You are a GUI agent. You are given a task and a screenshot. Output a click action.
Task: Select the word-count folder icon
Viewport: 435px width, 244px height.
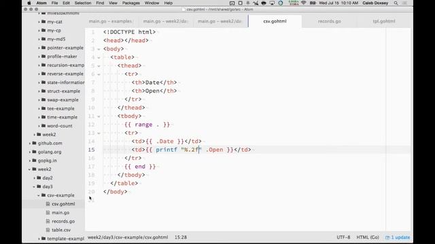point(43,125)
